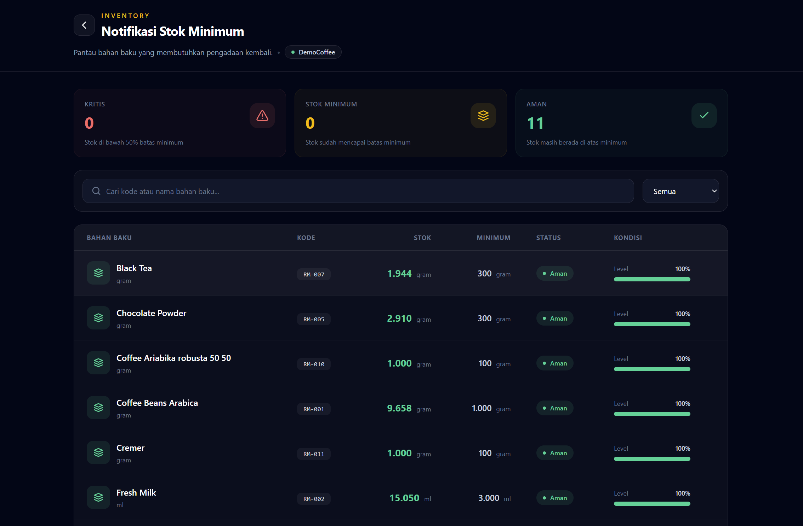Focus the bahan baku search field
This screenshot has width=803, height=526.
pos(358,191)
